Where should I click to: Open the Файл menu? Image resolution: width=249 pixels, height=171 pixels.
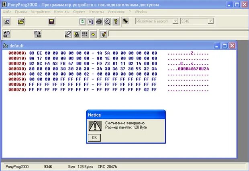tap(7, 12)
